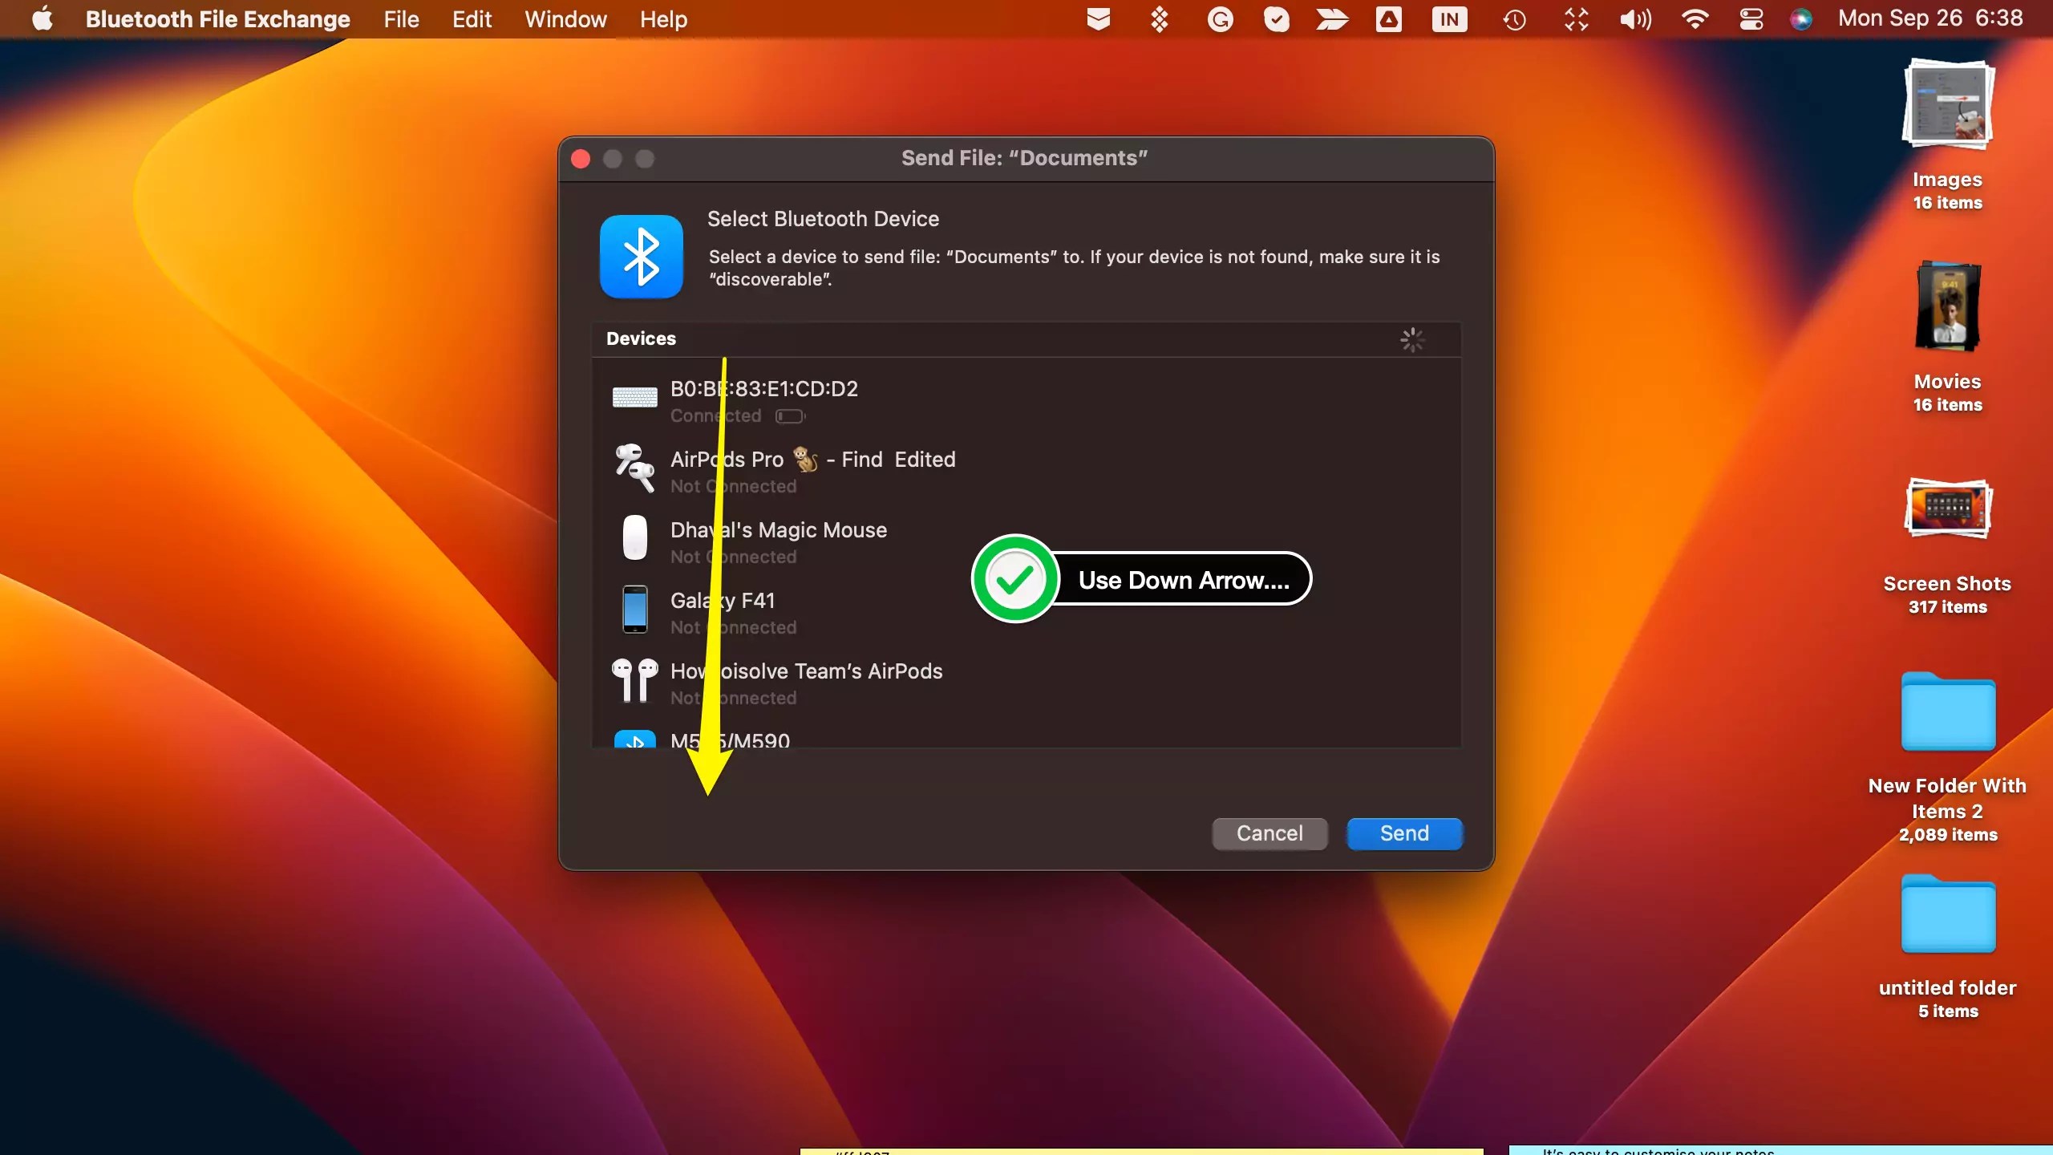2053x1155 pixels.
Task: Click the battery indicator of the connected keyboard
Action: [x=791, y=416]
